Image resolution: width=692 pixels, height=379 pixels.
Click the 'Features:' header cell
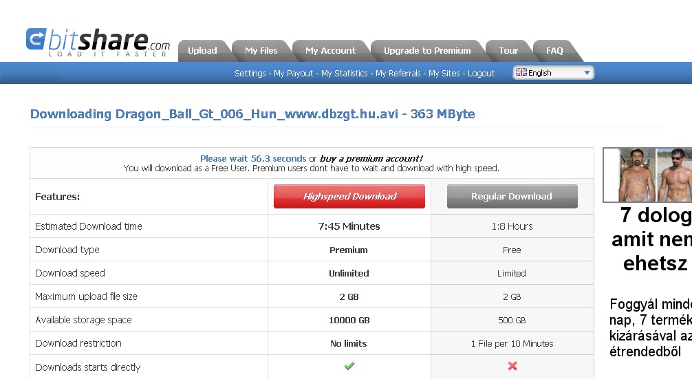tap(57, 197)
